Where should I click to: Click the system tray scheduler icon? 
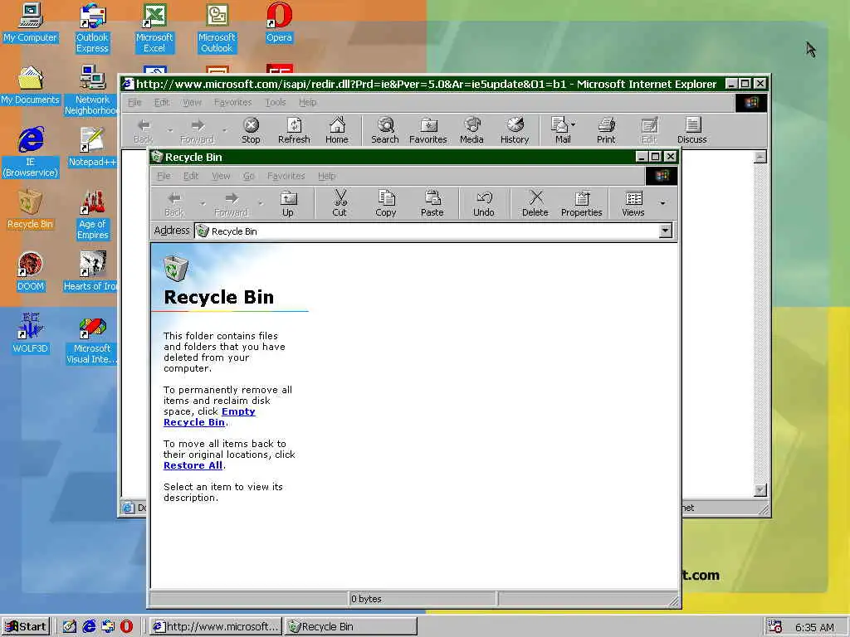(x=775, y=627)
